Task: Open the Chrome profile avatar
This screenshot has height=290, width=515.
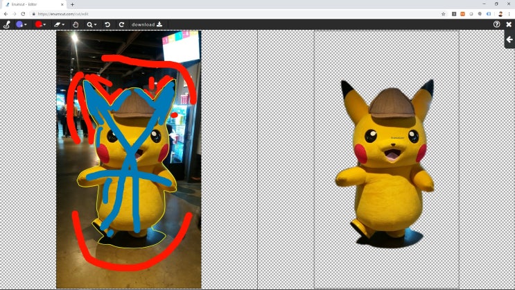Action: coord(500,14)
